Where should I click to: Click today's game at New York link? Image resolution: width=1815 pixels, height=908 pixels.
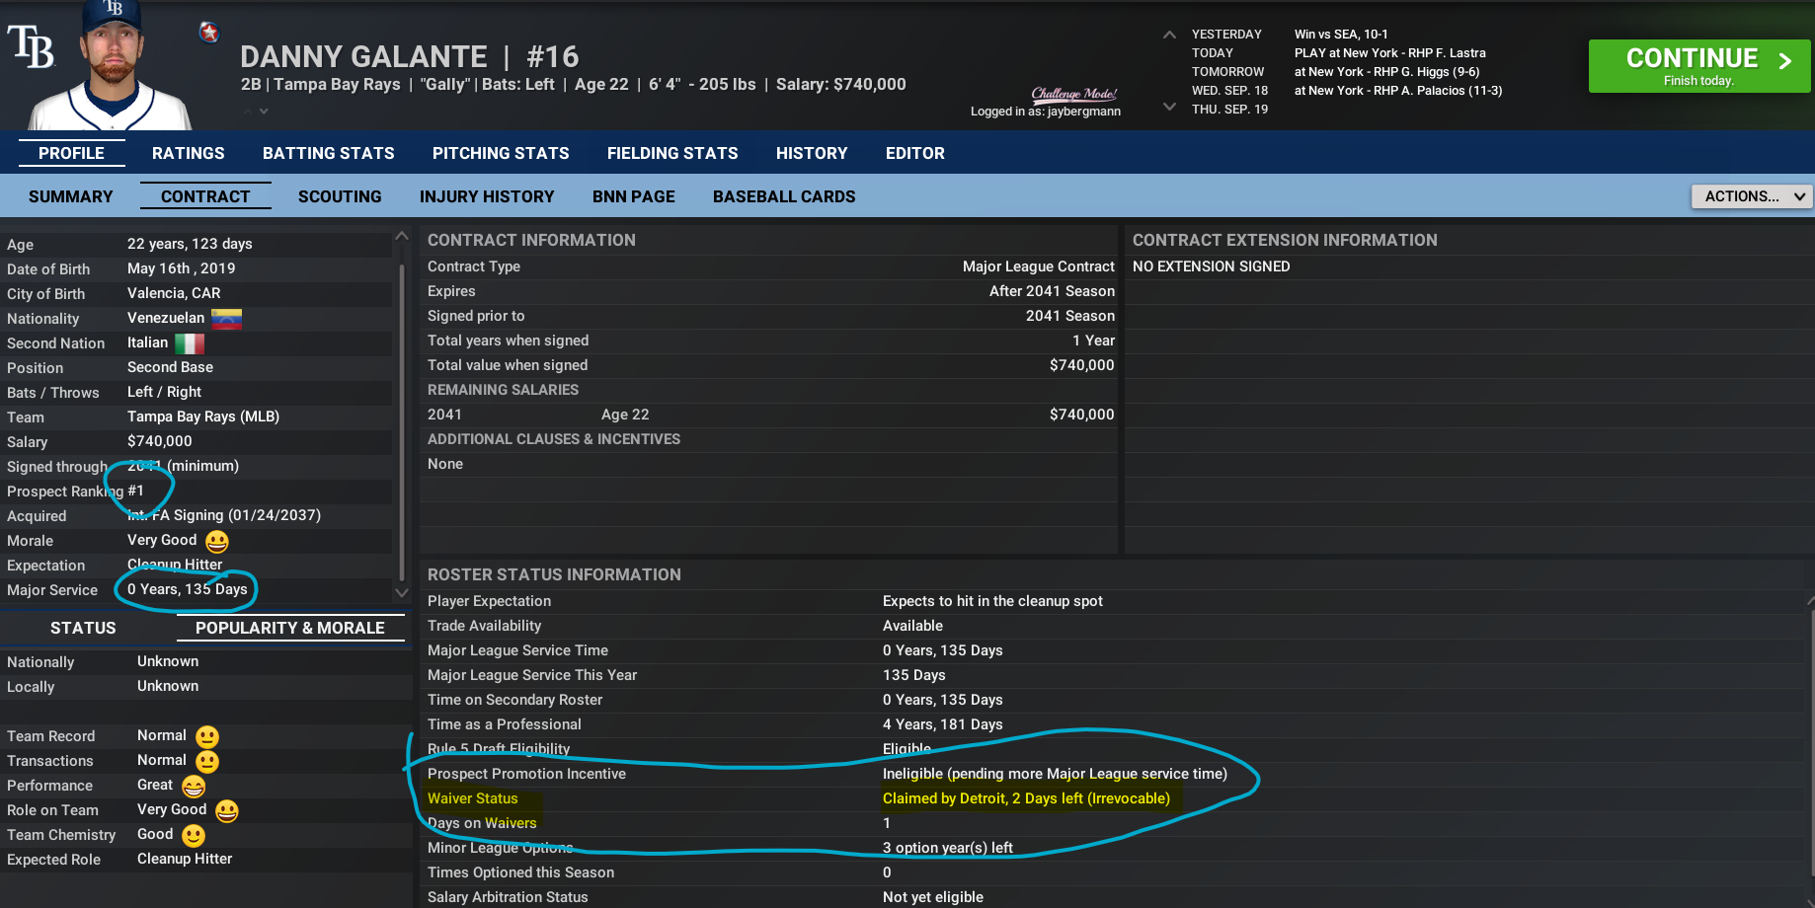pos(1389,53)
